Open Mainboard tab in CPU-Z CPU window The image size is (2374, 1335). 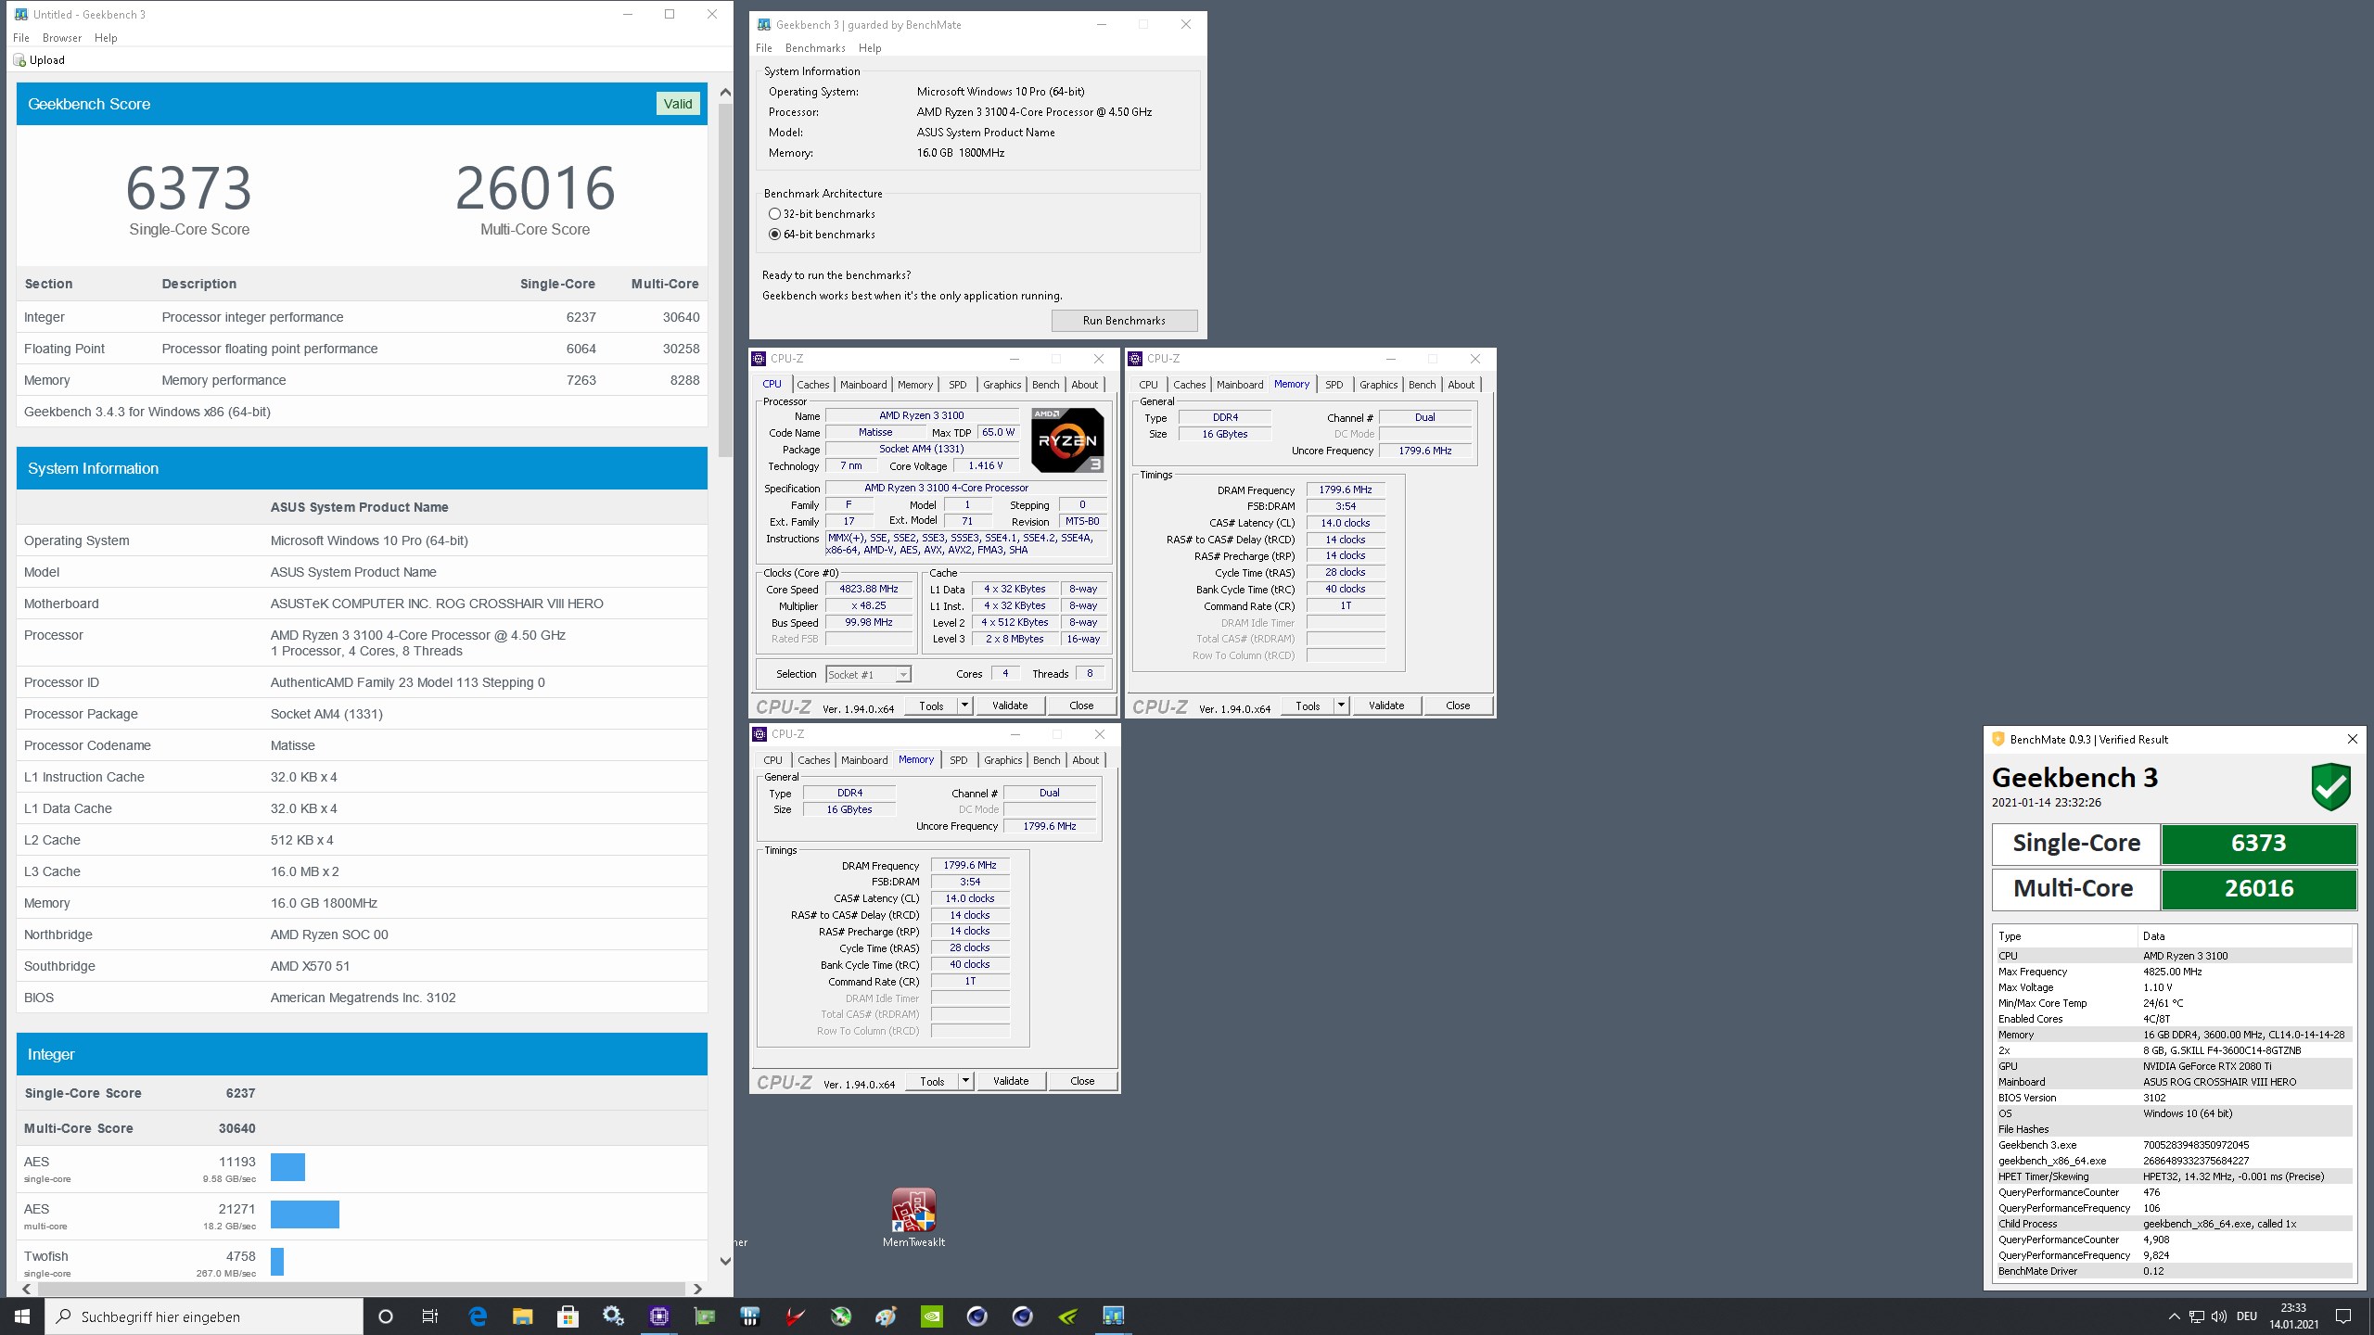[863, 385]
